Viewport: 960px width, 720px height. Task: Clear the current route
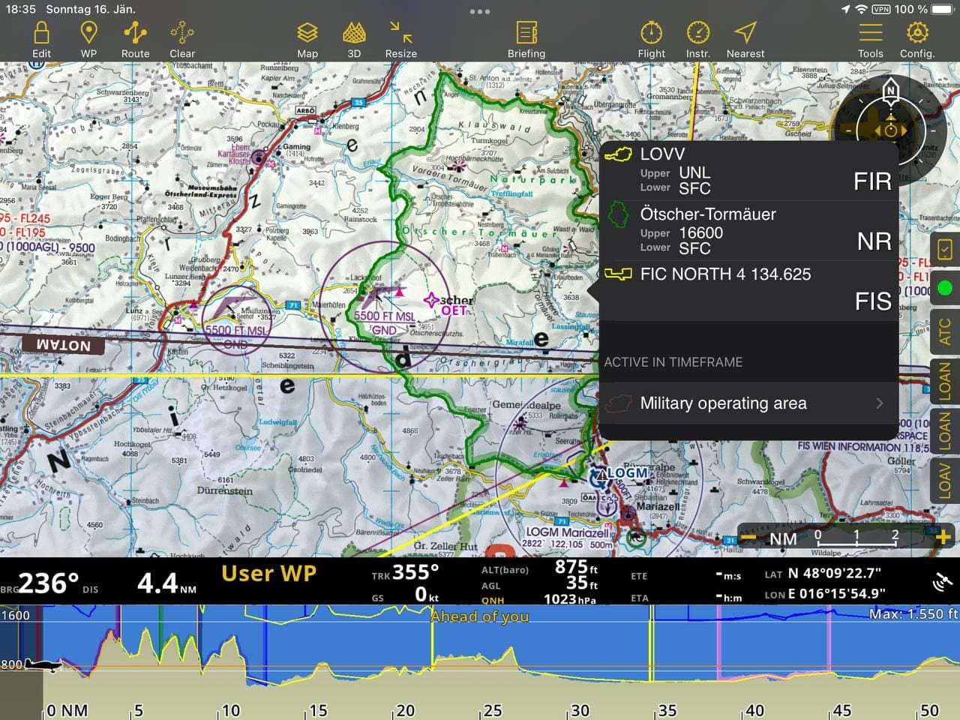[x=181, y=39]
